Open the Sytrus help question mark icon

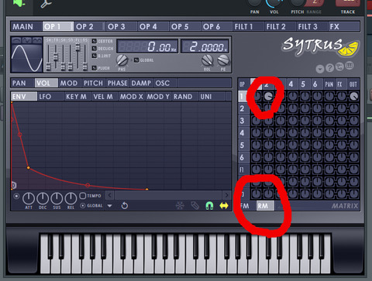(329, 68)
